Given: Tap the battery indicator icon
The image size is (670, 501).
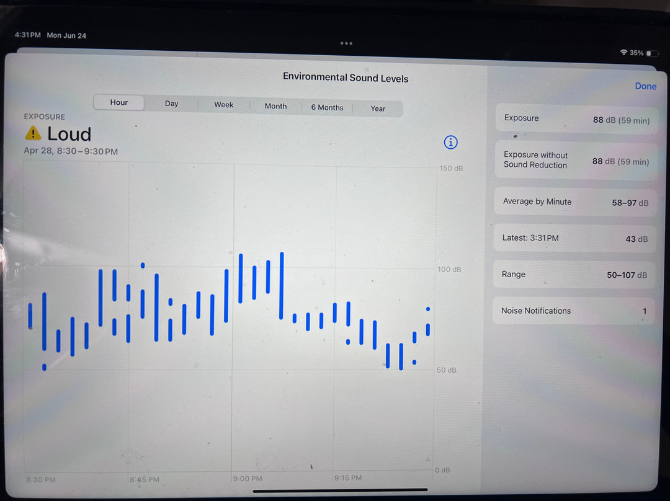Looking at the screenshot, I should click(x=652, y=54).
